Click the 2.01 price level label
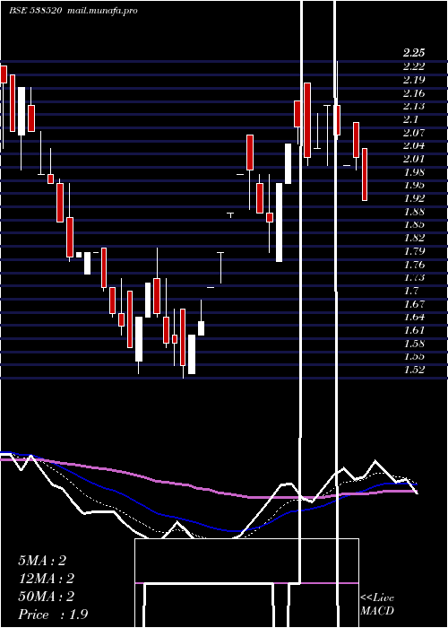The height and width of the screenshot is (628, 448). coord(414,159)
